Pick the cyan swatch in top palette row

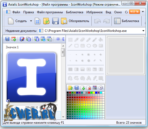pos(101,93)
